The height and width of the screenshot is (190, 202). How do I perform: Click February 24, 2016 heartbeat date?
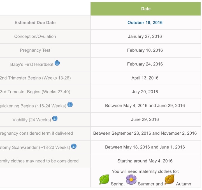[145, 64]
